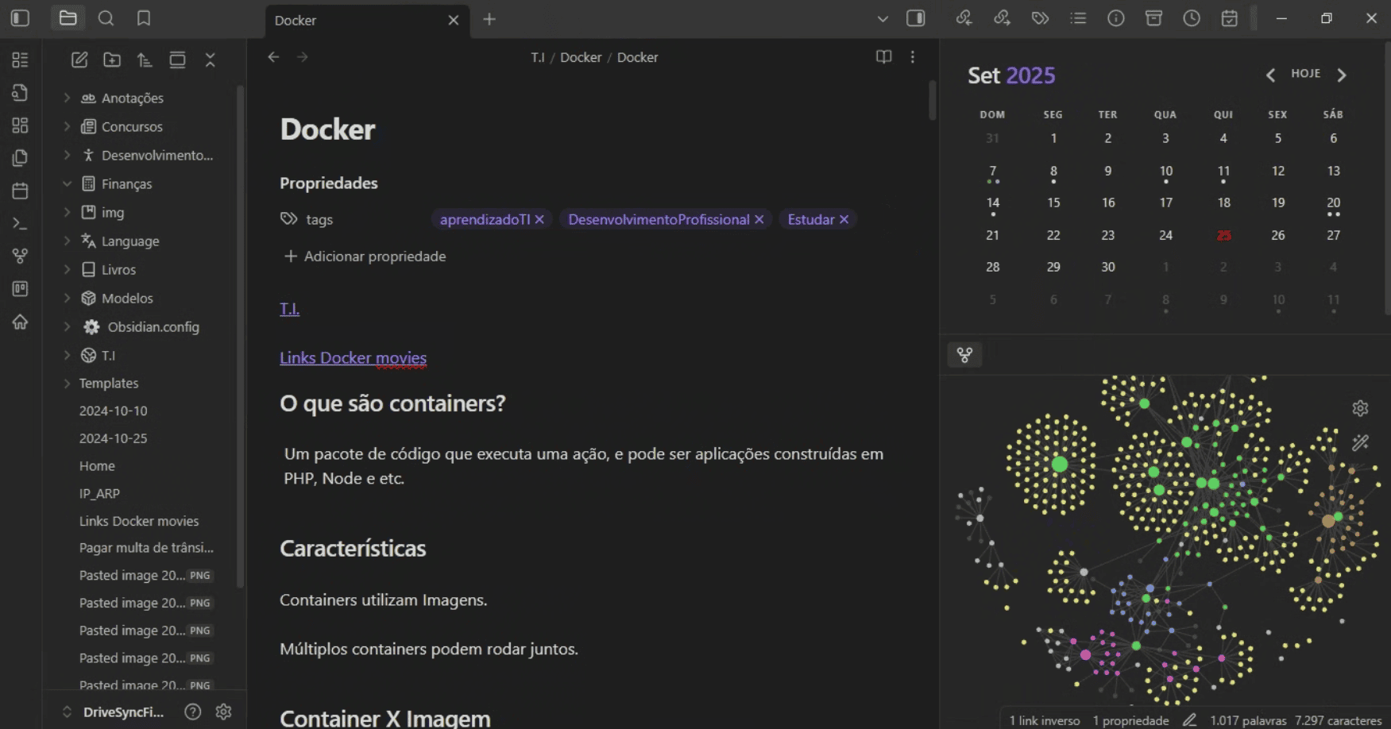Toggle the left sidebar visibility
1391x729 pixels.
(x=21, y=18)
